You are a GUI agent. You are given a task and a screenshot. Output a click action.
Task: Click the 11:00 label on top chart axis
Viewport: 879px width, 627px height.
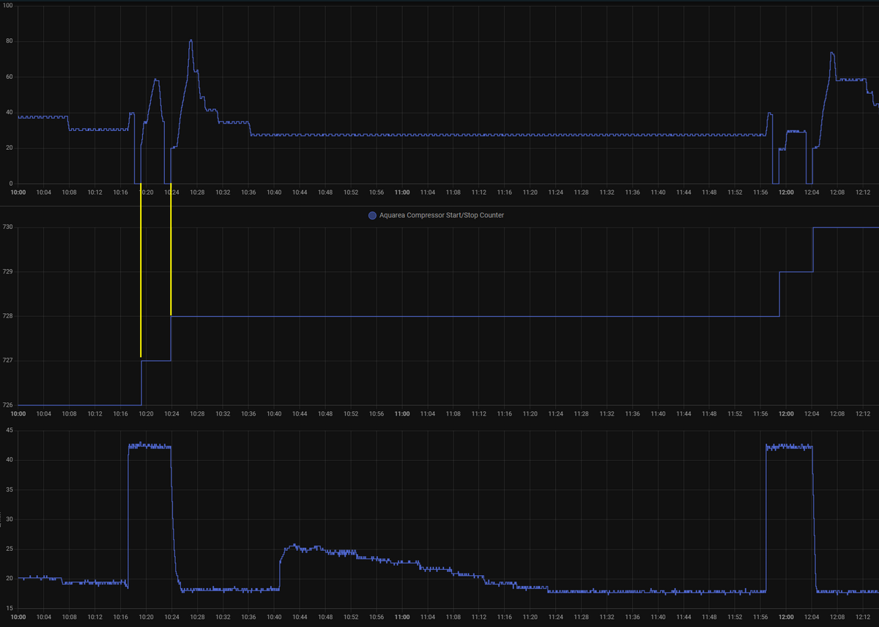pyautogui.click(x=401, y=192)
